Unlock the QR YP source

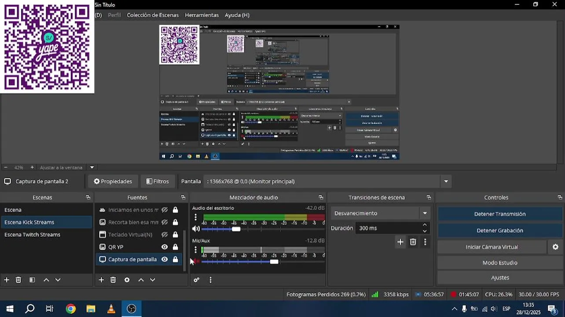tap(175, 247)
